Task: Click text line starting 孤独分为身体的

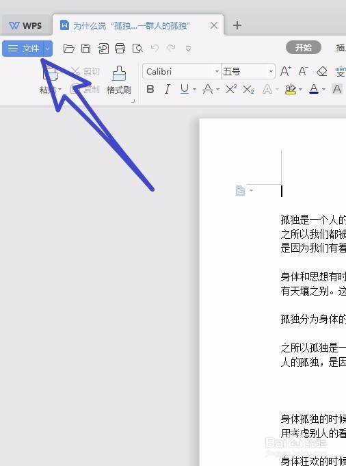Action: [x=313, y=319]
